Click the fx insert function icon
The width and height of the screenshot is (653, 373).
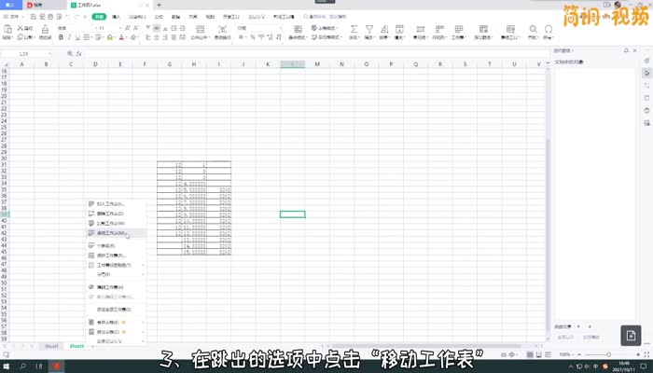pos(78,54)
